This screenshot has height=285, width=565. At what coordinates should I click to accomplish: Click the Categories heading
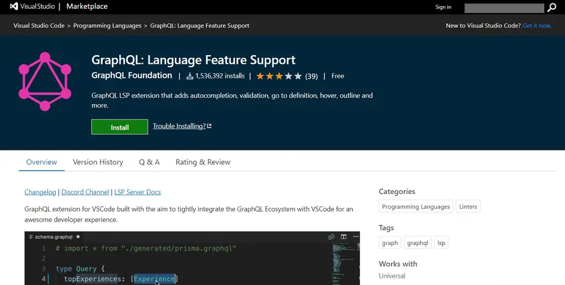397,191
